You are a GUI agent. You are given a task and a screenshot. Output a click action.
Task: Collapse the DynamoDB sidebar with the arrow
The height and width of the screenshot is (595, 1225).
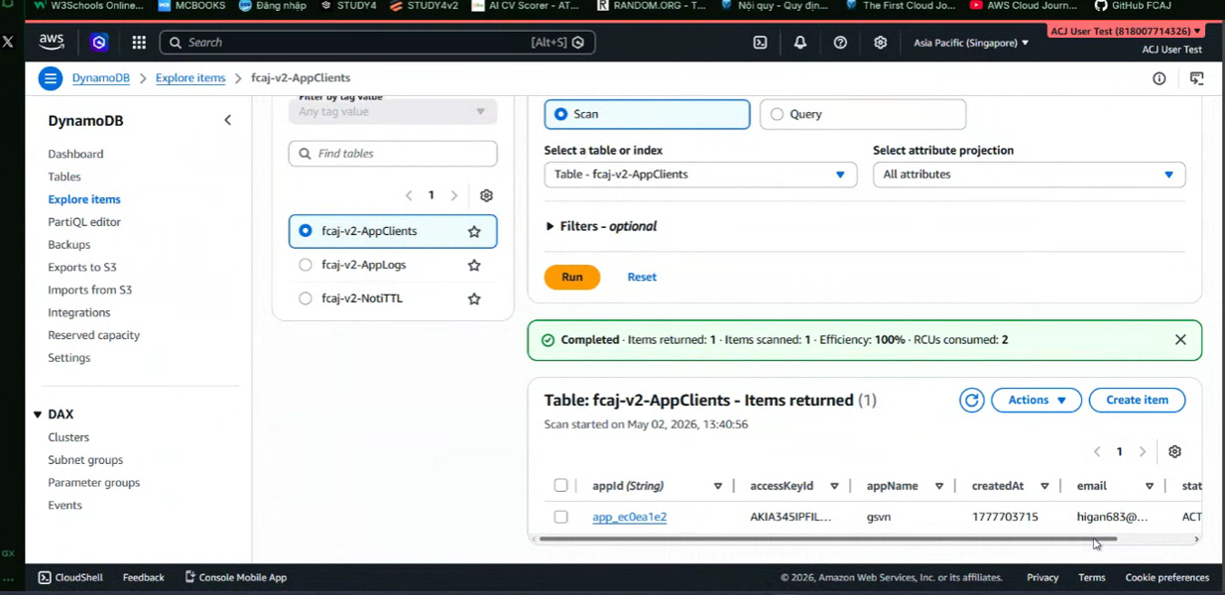coord(227,120)
